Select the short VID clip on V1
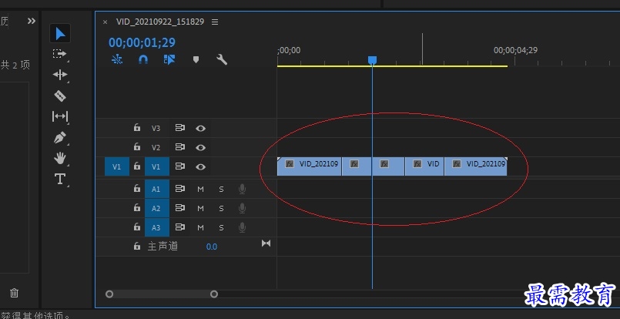The height and width of the screenshot is (319, 620). coord(424,166)
